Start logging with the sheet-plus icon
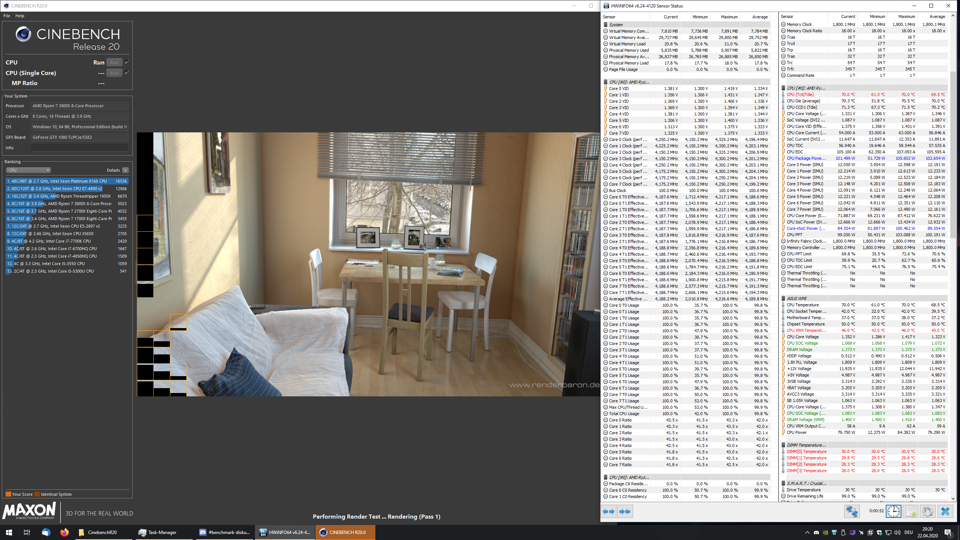Image resolution: width=960 pixels, height=540 pixels. point(910,511)
